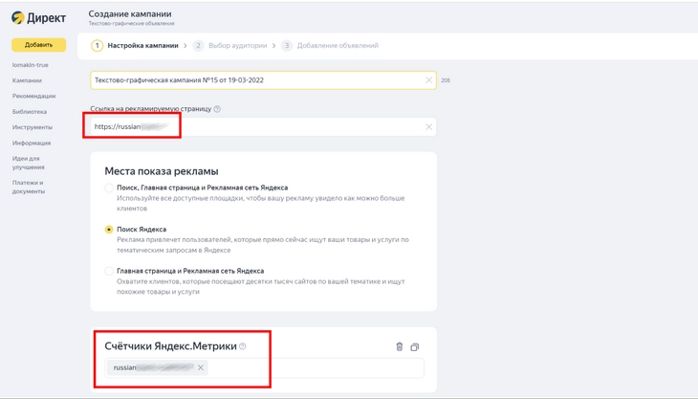This screenshot has height=399, width=698.
Task: Click the Yandex Direct logo
Action: pos(39,18)
